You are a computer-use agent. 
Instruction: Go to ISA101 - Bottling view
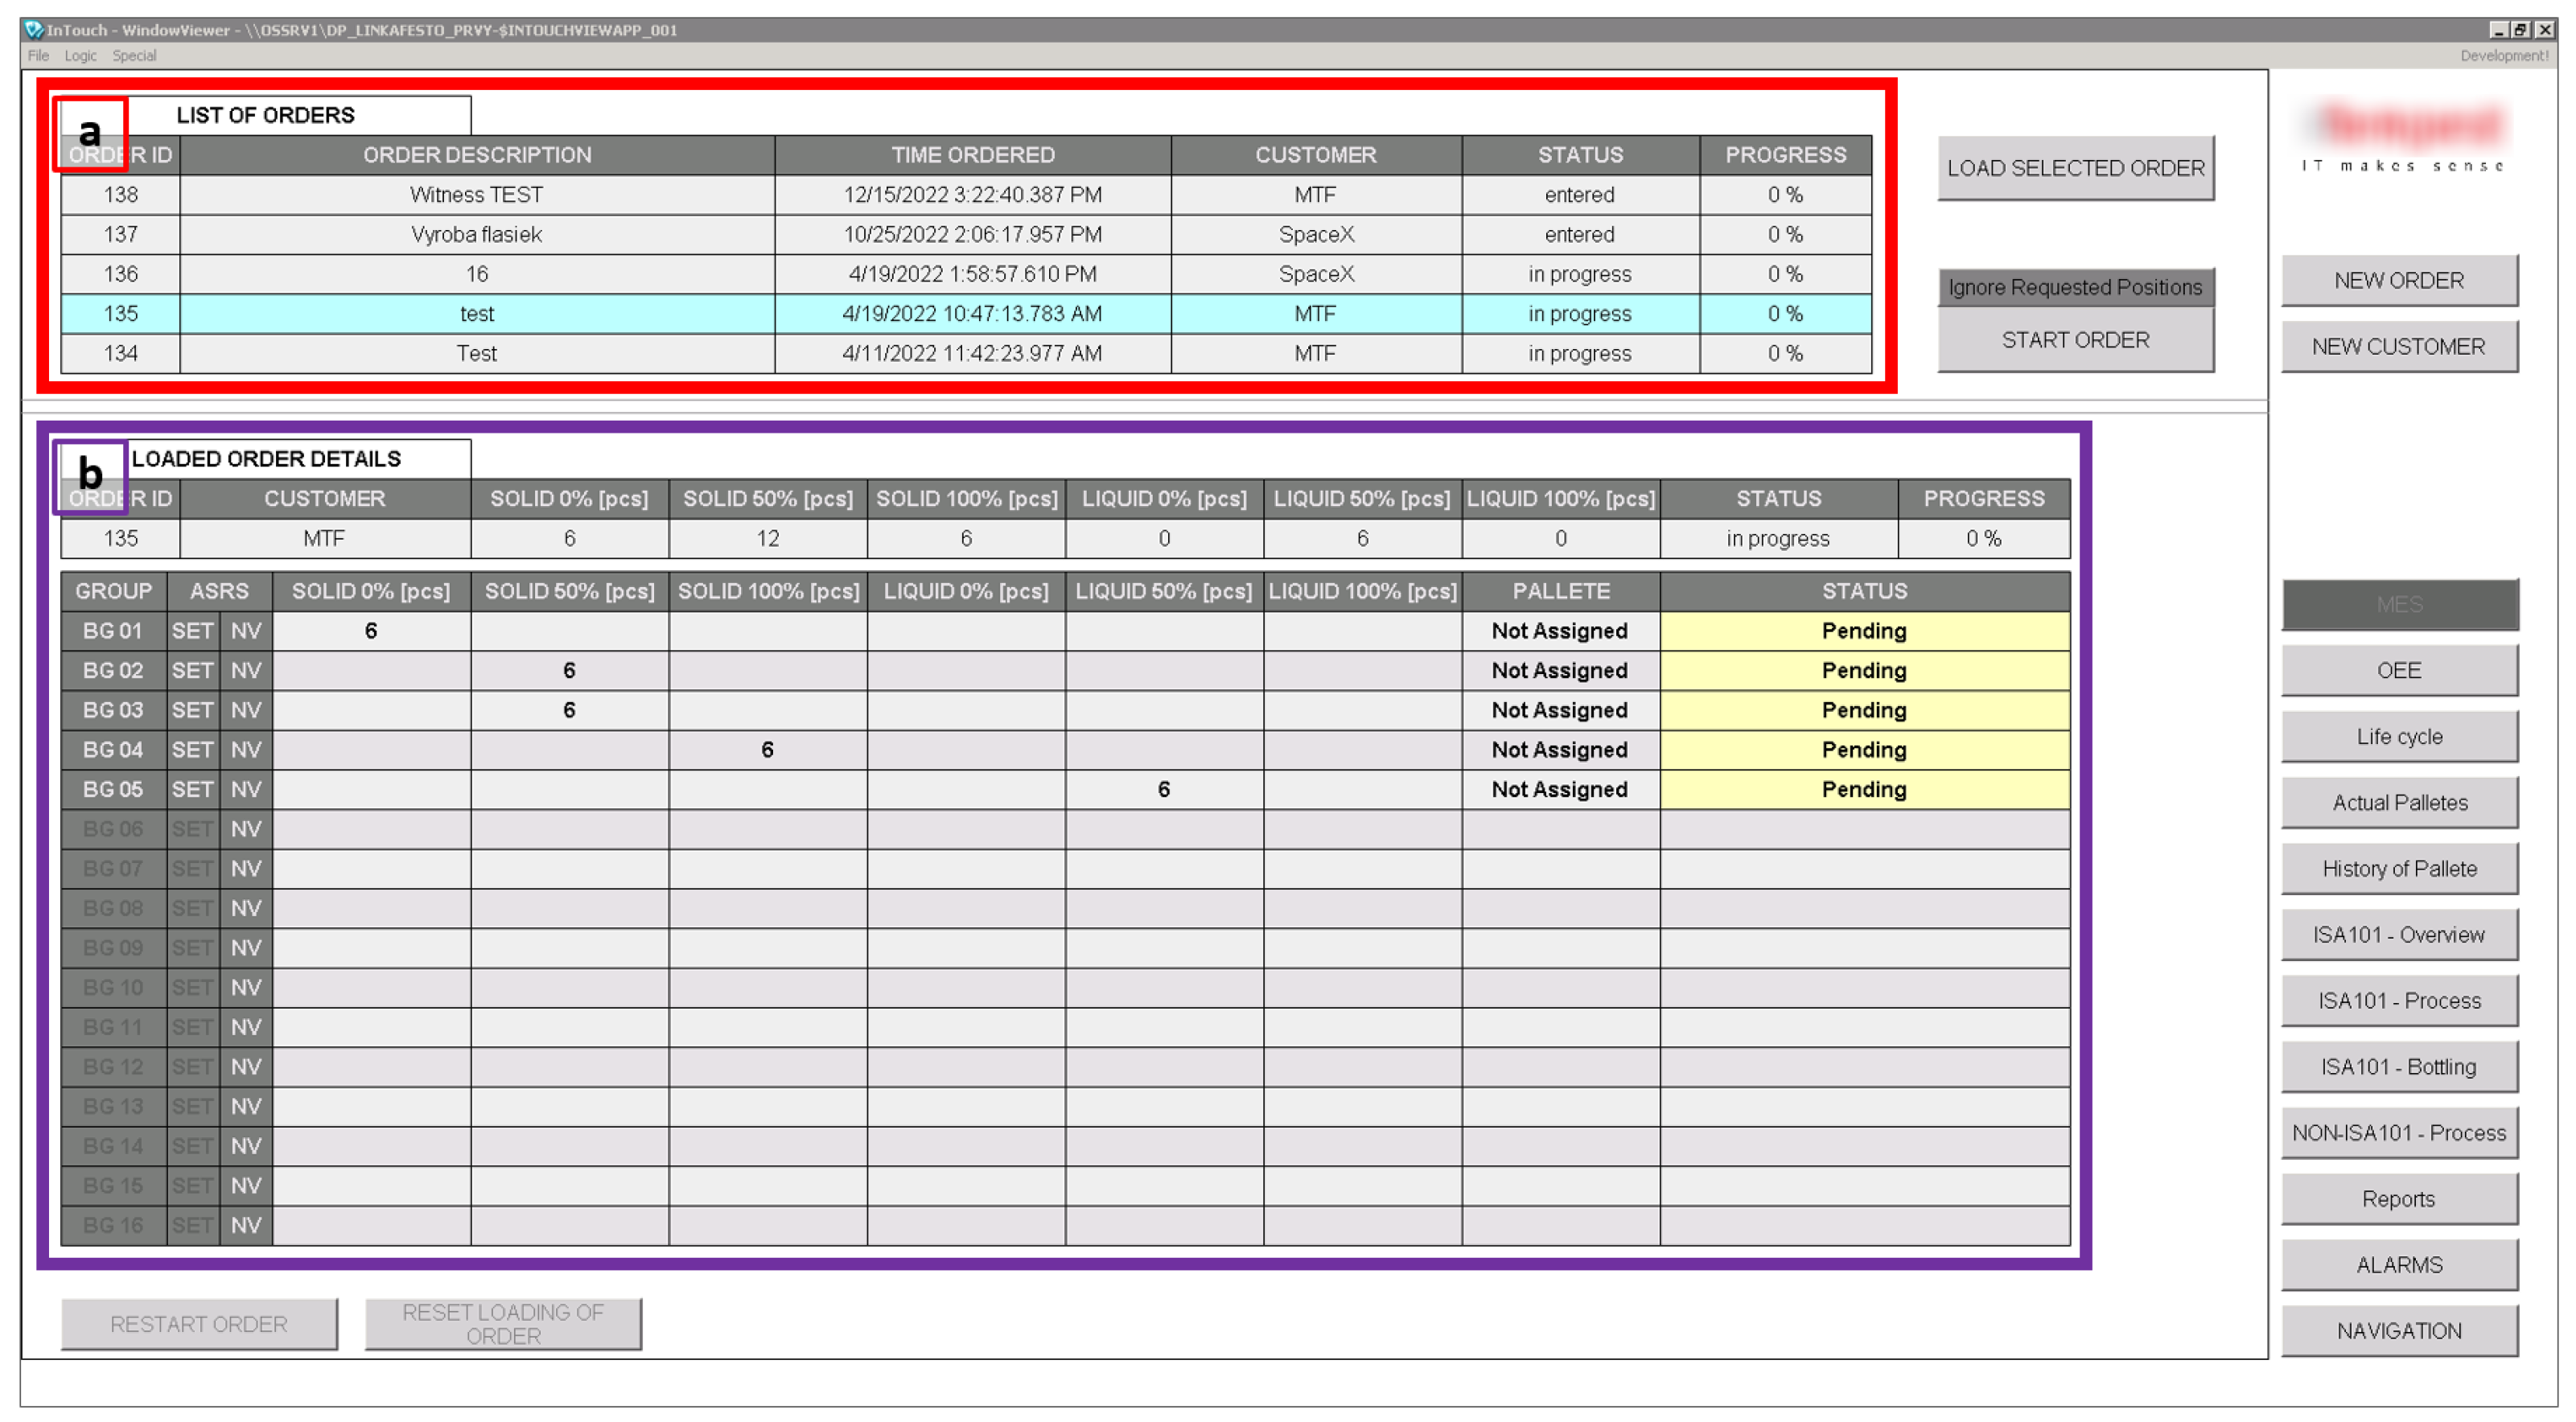click(2398, 1067)
